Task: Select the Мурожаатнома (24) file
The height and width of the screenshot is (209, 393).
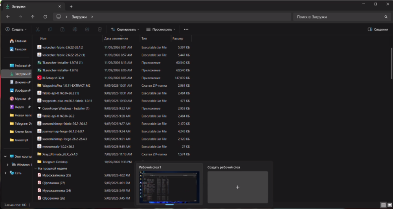Action: pyautogui.click(x=54, y=191)
